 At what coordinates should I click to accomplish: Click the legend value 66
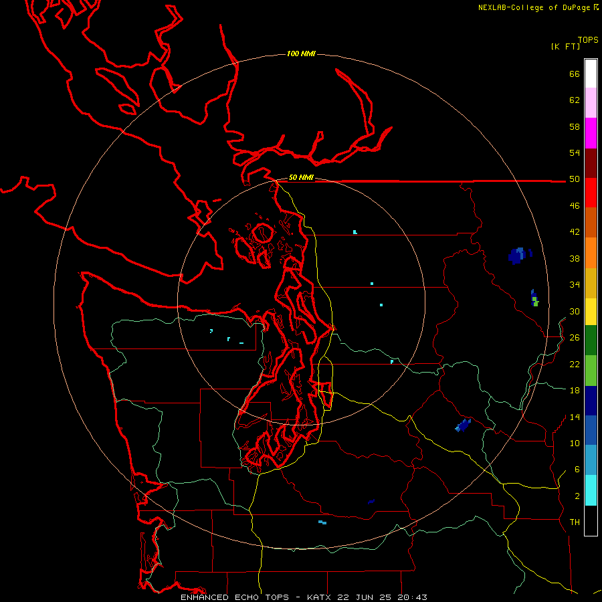coord(575,74)
